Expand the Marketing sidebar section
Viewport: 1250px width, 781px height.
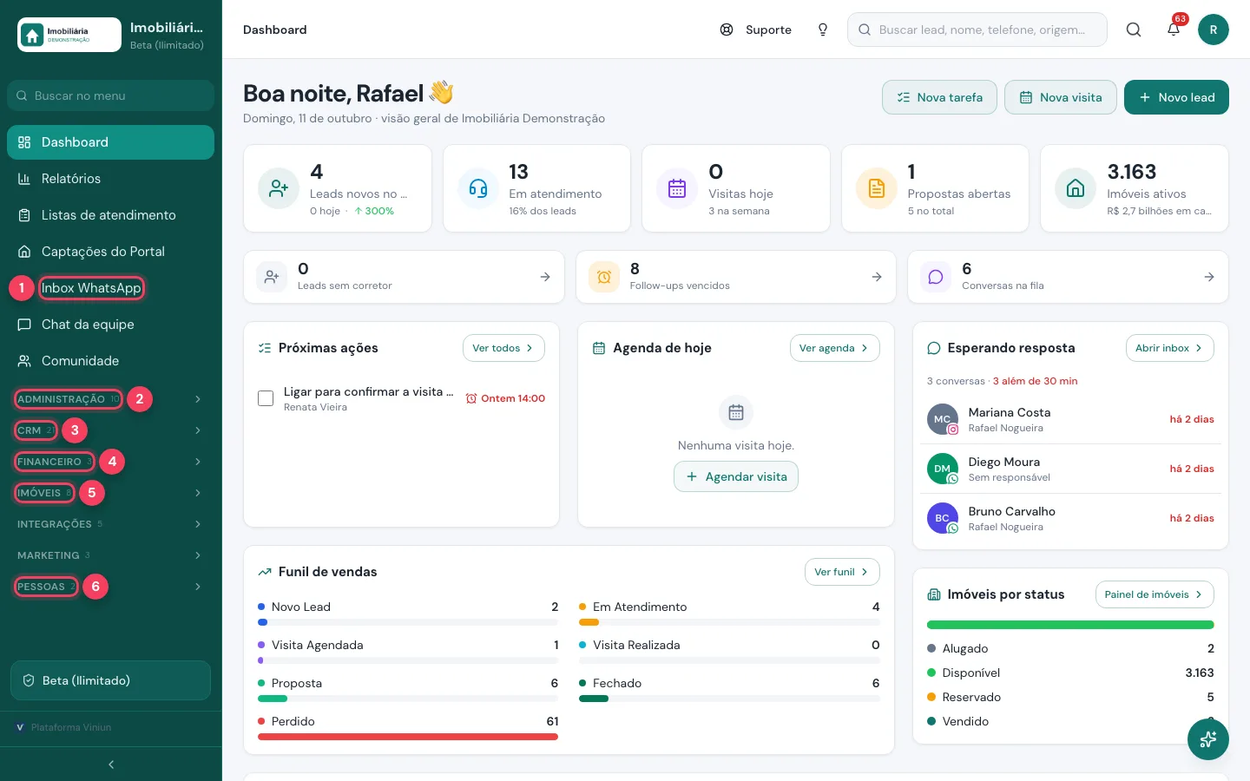tap(111, 555)
